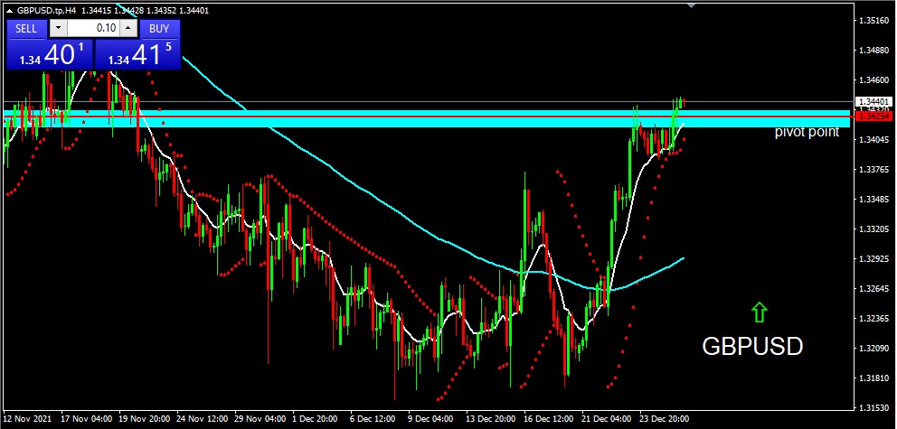This screenshot has height=429, width=897.
Task: Click time axis label 19 Nov 20:00
Action: [144, 419]
